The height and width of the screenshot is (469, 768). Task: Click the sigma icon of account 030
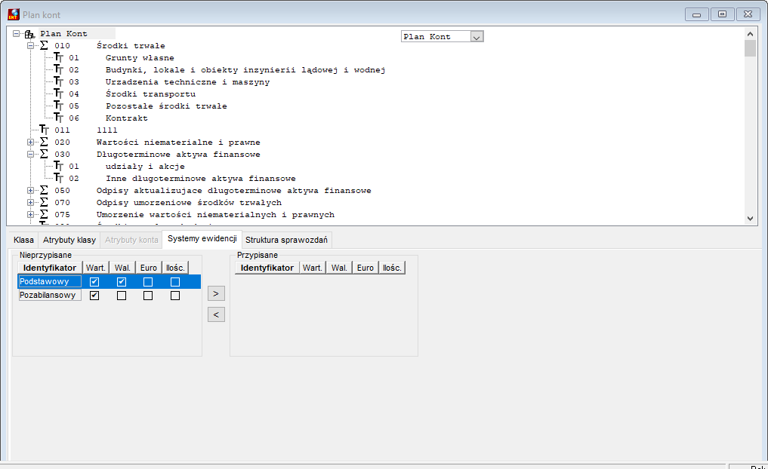pyautogui.click(x=44, y=154)
